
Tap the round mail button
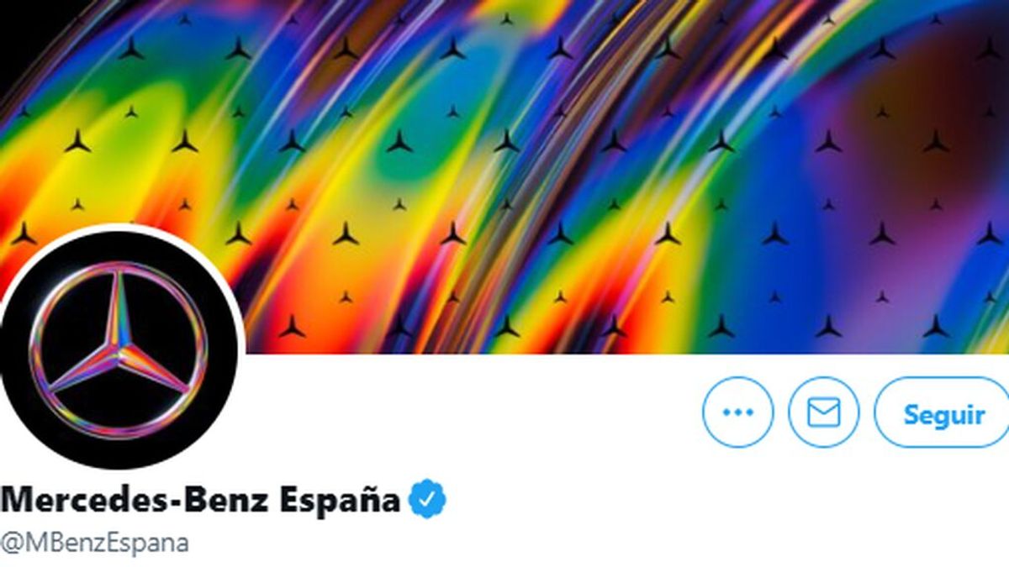coord(824,412)
